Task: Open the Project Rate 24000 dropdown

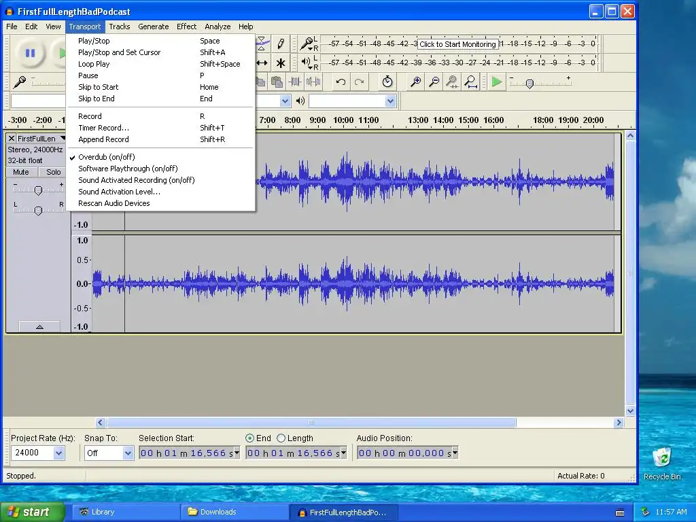Action: 58,453
